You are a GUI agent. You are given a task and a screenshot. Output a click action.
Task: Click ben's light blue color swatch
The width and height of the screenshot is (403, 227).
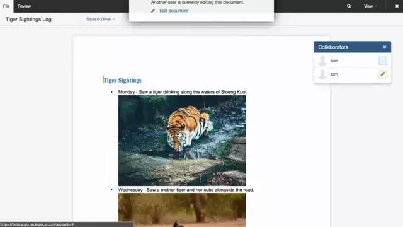coord(383,61)
